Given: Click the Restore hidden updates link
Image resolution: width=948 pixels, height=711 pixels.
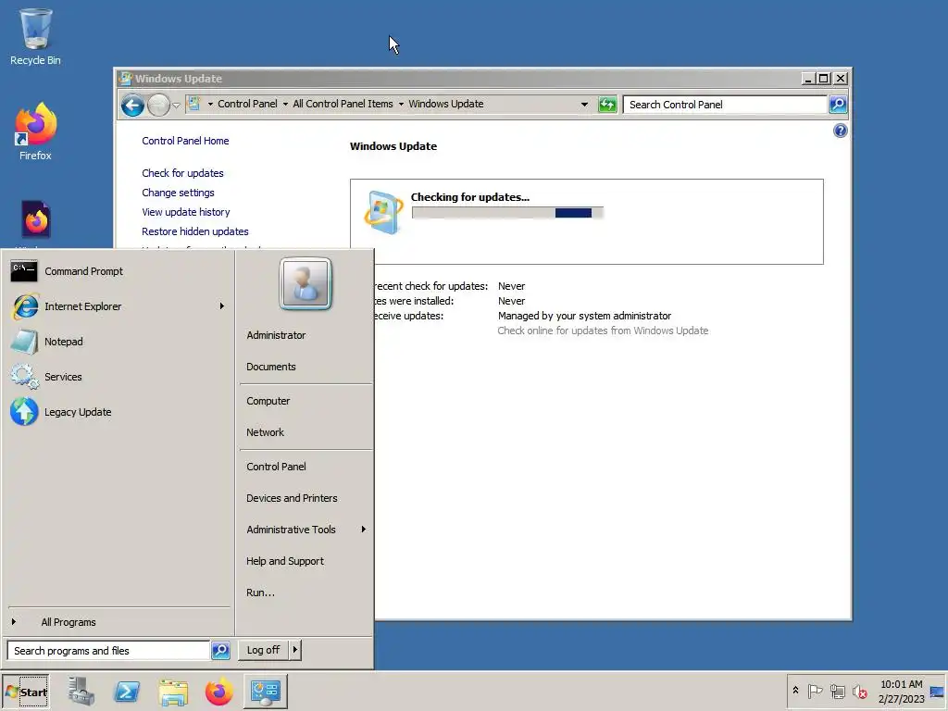Looking at the screenshot, I should click(194, 231).
